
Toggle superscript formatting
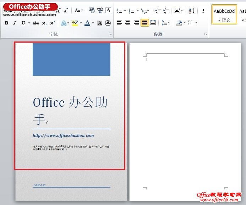click(x=53, y=23)
